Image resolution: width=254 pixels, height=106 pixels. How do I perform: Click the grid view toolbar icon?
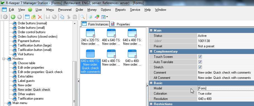tap(103, 17)
